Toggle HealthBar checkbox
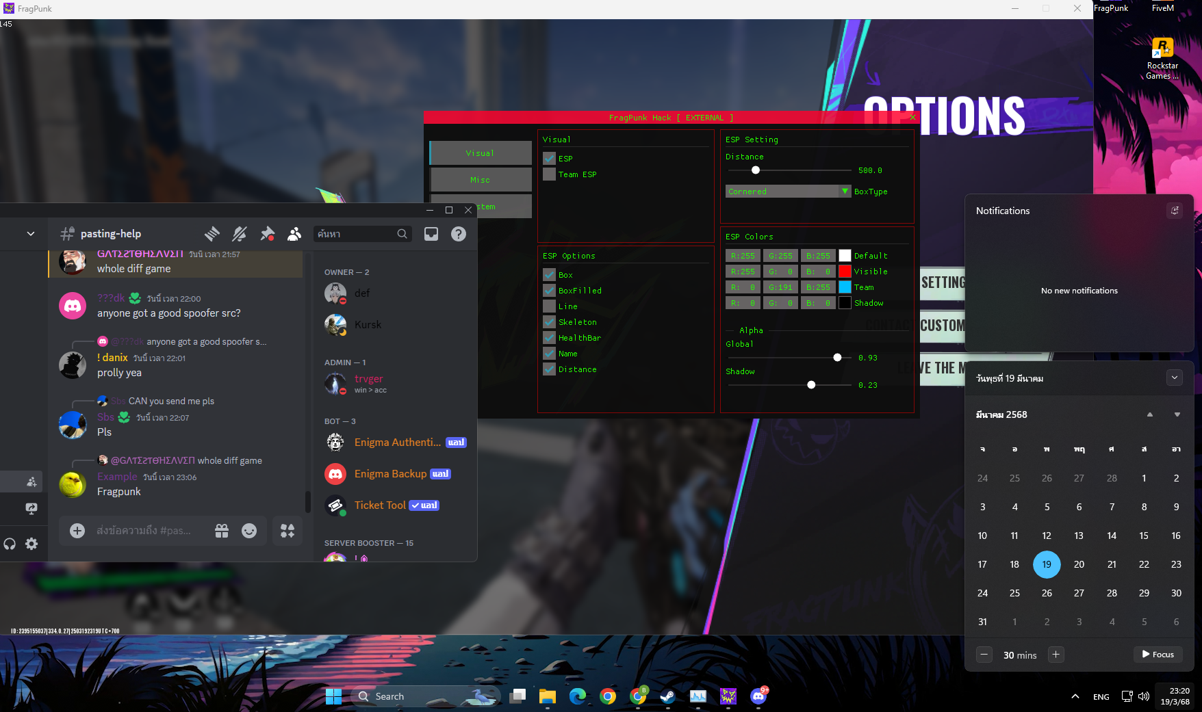1202x712 pixels. (x=549, y=338)
